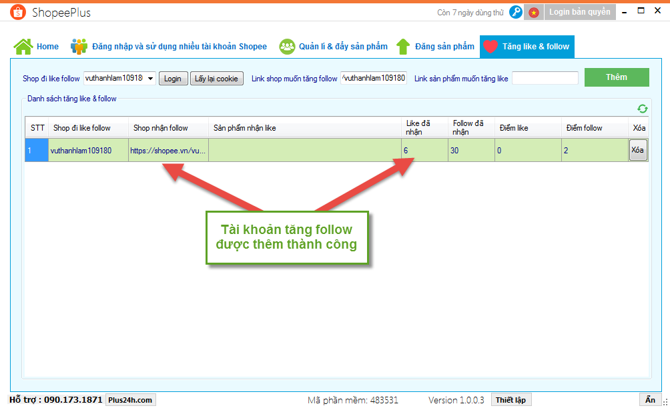This screenshot has height=408, width=670.
Task: Click Like đã nhận column header
Action: pyautogui.click(x=424, y=127)
